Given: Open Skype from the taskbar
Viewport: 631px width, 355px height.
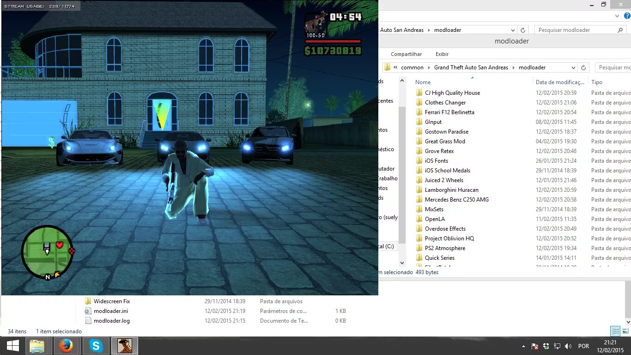Looking at the screenshot, I should [96, 346].
